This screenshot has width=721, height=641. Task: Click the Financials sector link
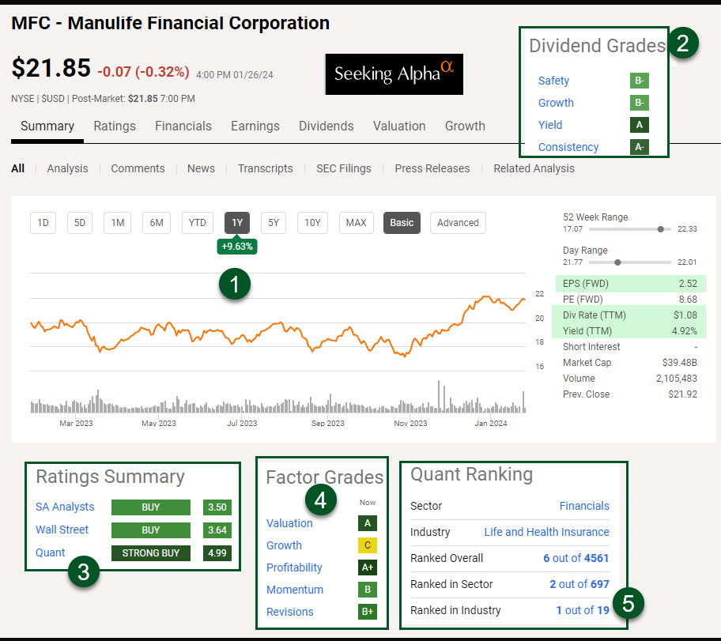(584, 506)
